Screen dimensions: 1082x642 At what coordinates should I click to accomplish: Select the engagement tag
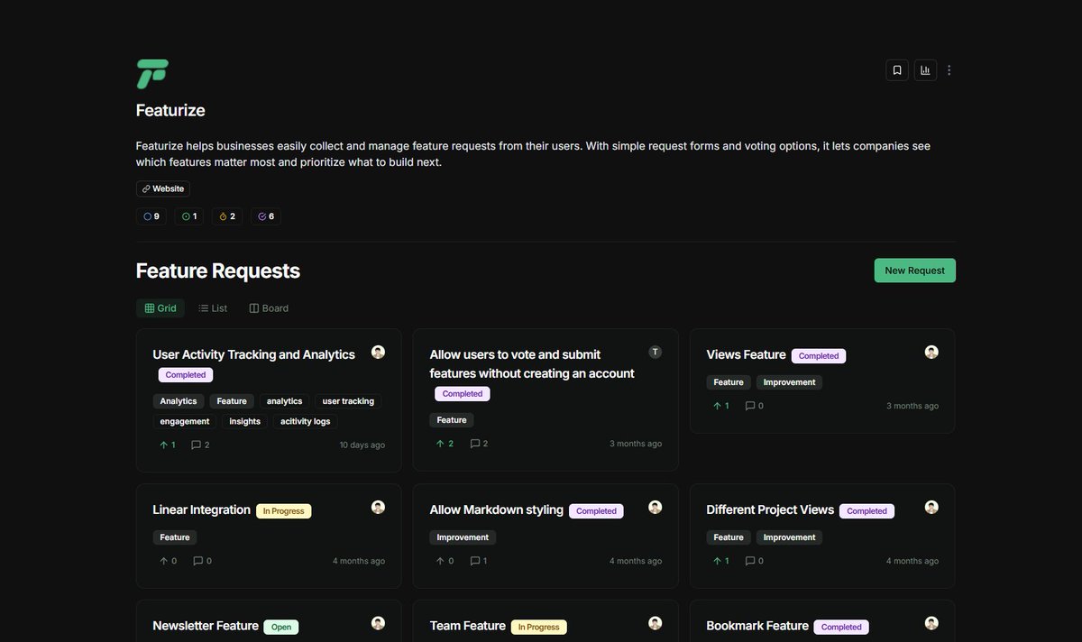[x=185, y=421]
